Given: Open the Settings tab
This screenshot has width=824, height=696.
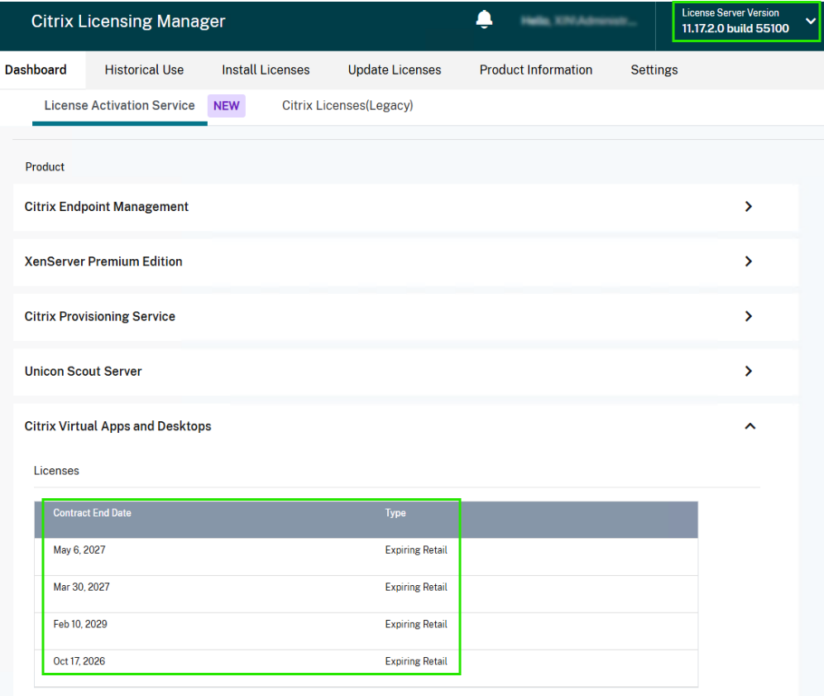Looking at the screenshot, I should tap(654, 70).
